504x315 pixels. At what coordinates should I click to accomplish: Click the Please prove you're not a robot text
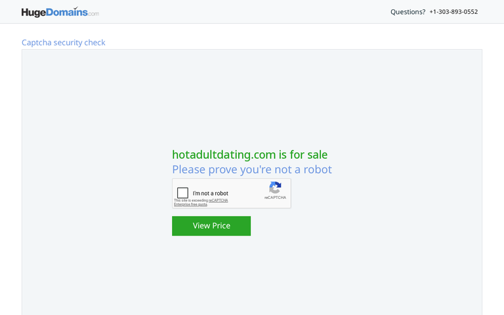click(252, 169)
